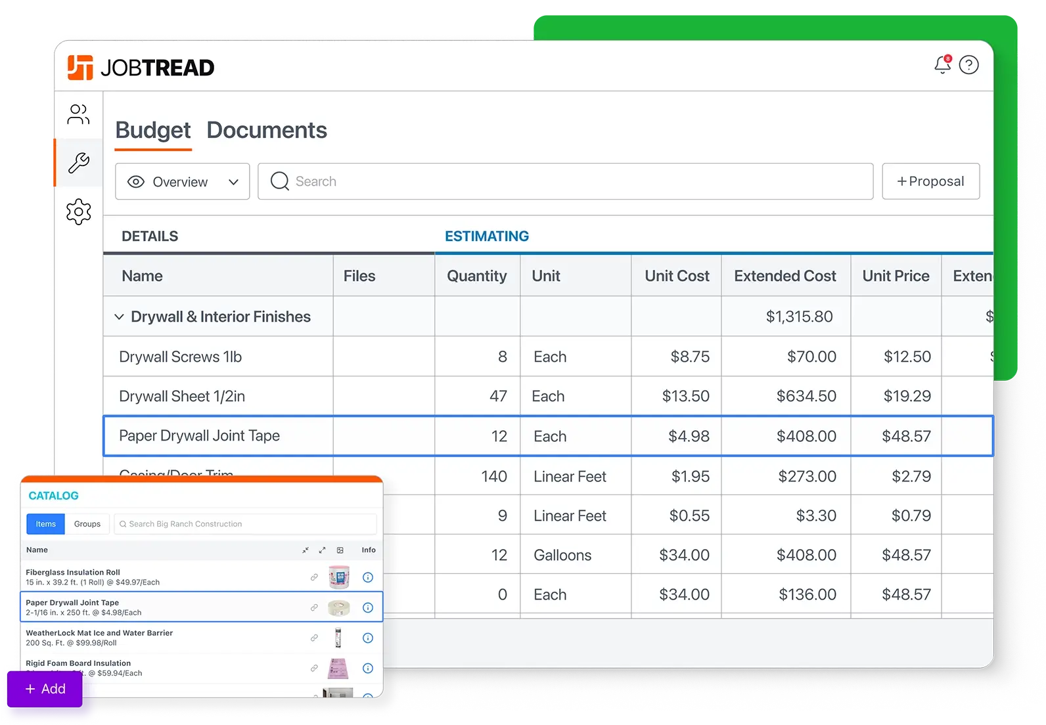
Task: Click the collapse arrows icon in catalog header
Action: [x=306, y=550]
